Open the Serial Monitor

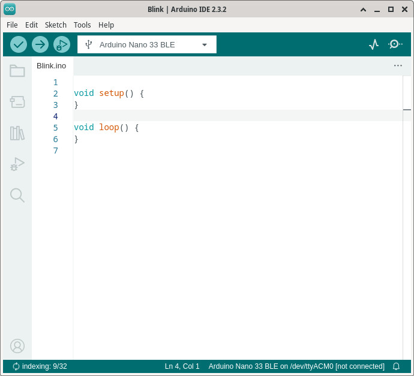point(395,44)
